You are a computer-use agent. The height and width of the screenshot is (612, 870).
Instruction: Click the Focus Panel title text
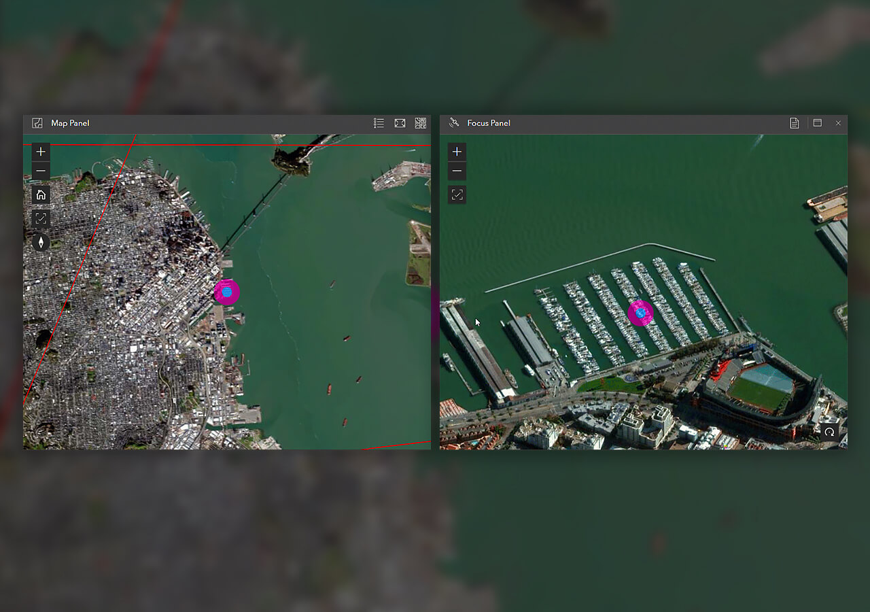coord(489,123)
